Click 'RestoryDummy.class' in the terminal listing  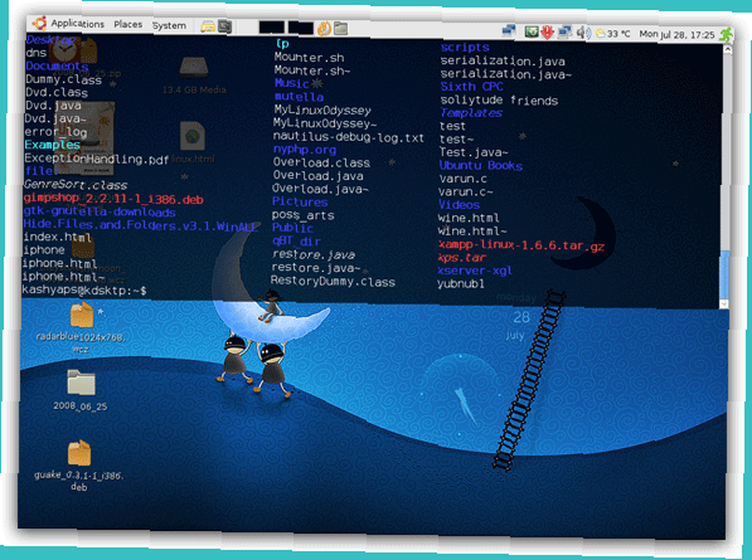pyautogui.click(x=333, y=281)
